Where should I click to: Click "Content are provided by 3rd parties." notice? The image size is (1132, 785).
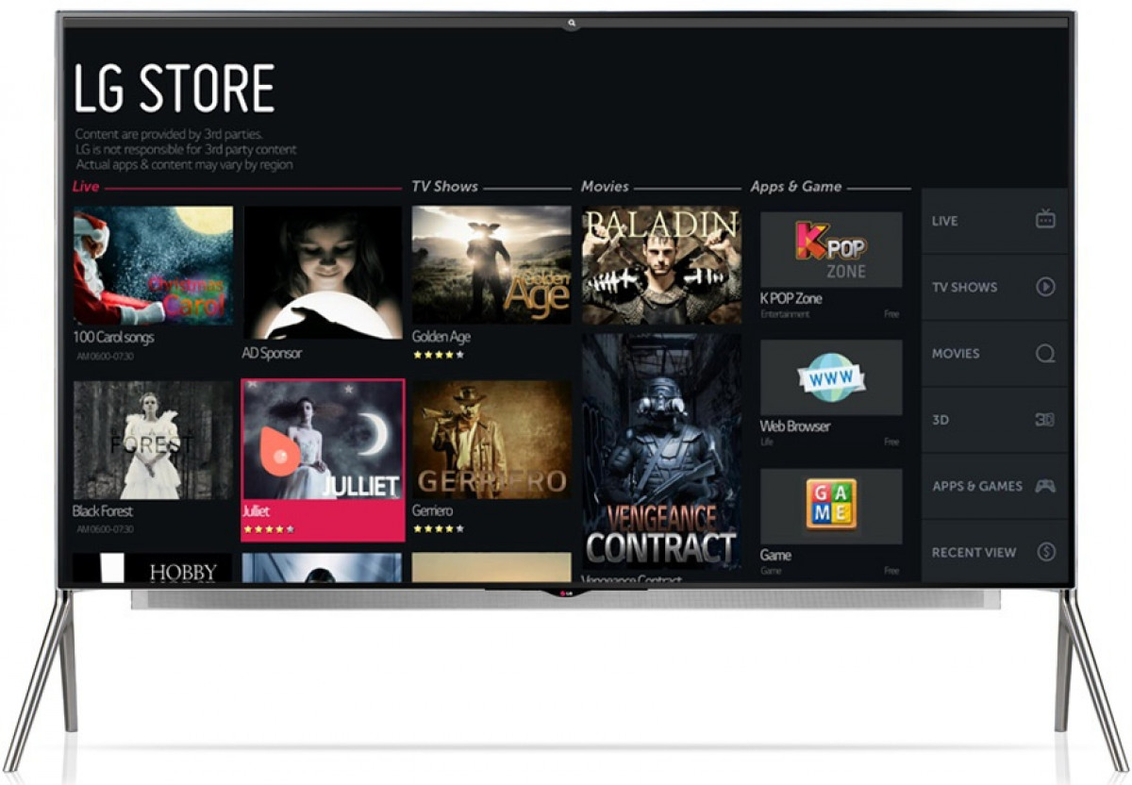click(169, 135)
